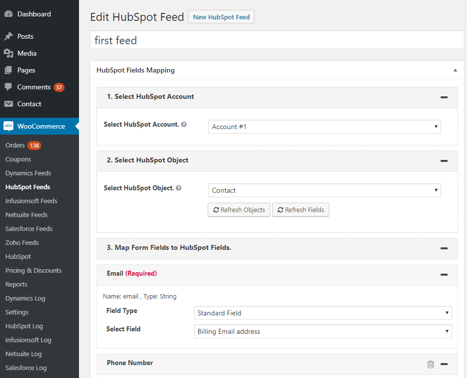
Task: Click the Phone Number section title
Action: (x=130, y=363)
